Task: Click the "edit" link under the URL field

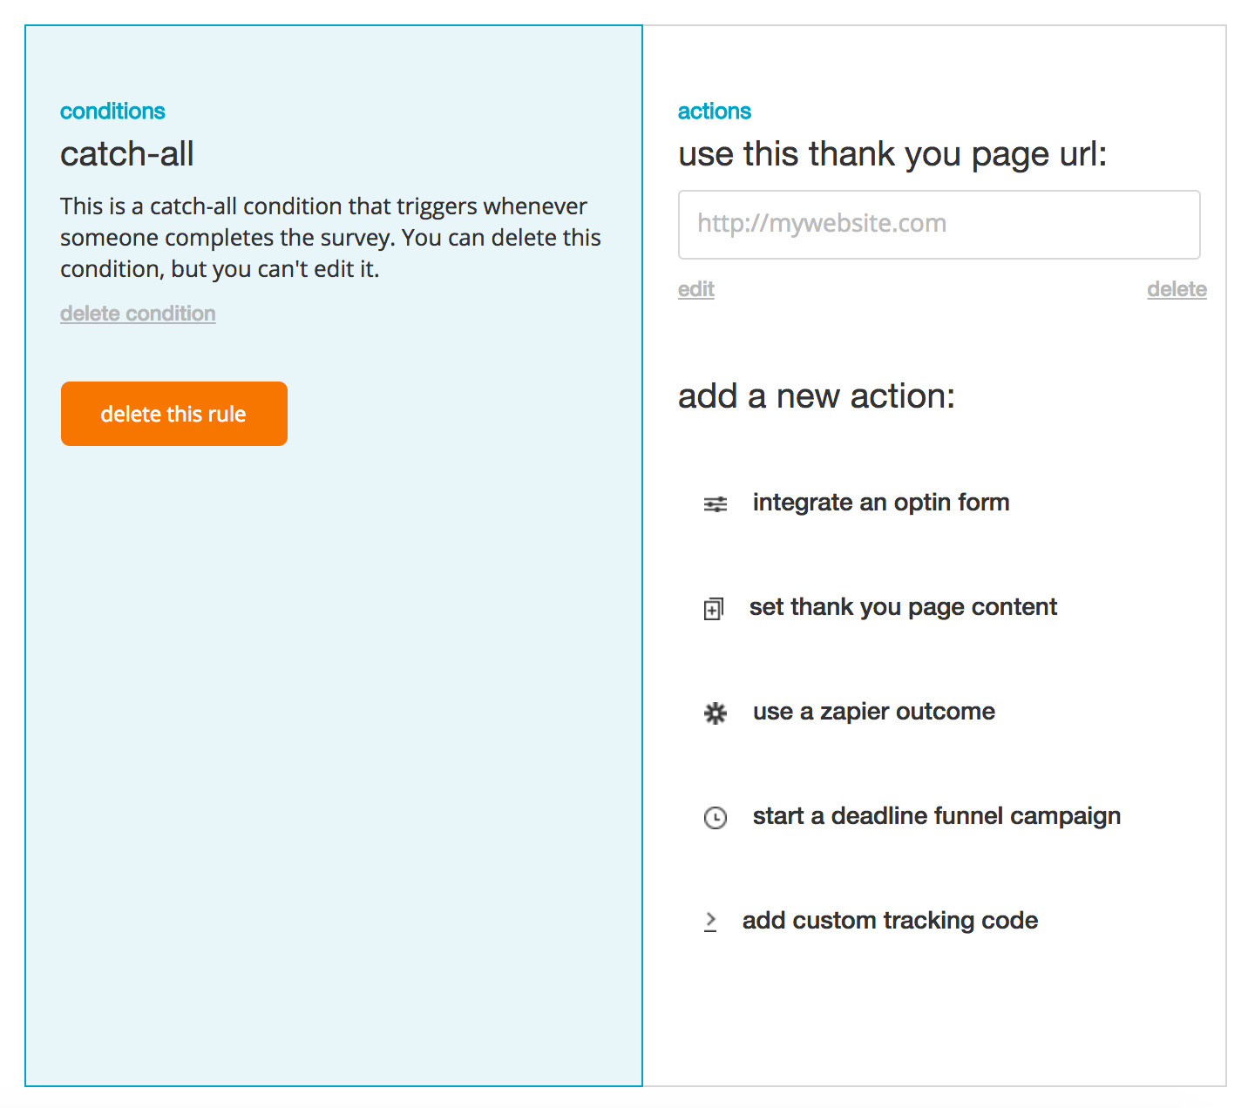Action: tap(696, 289)
